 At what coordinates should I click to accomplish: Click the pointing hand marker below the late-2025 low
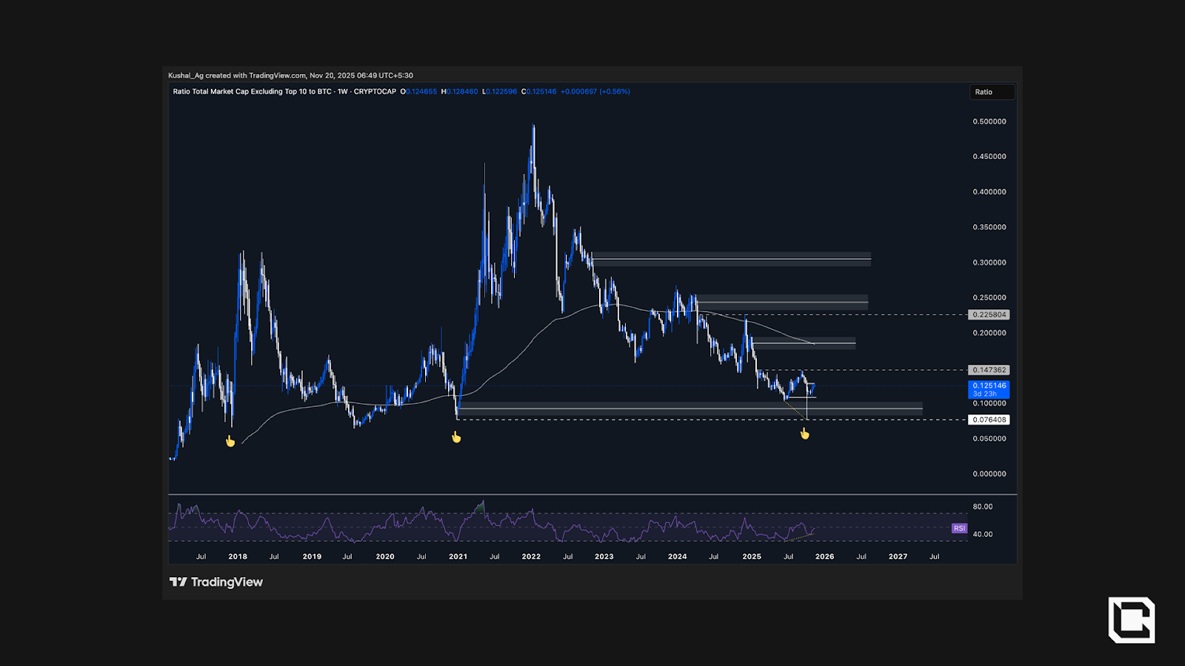coord(804,434)
